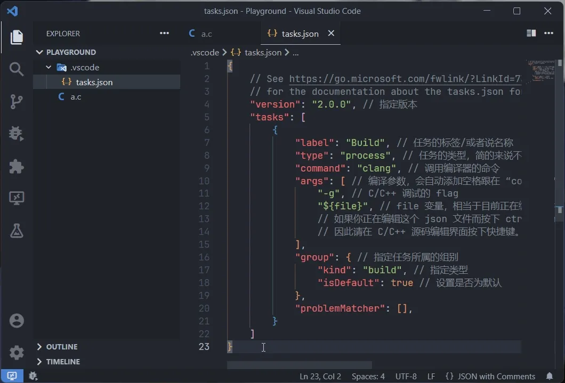Open the Run and Debug view
This screenshot has height=383, width=565.
[x=17, y=134]
